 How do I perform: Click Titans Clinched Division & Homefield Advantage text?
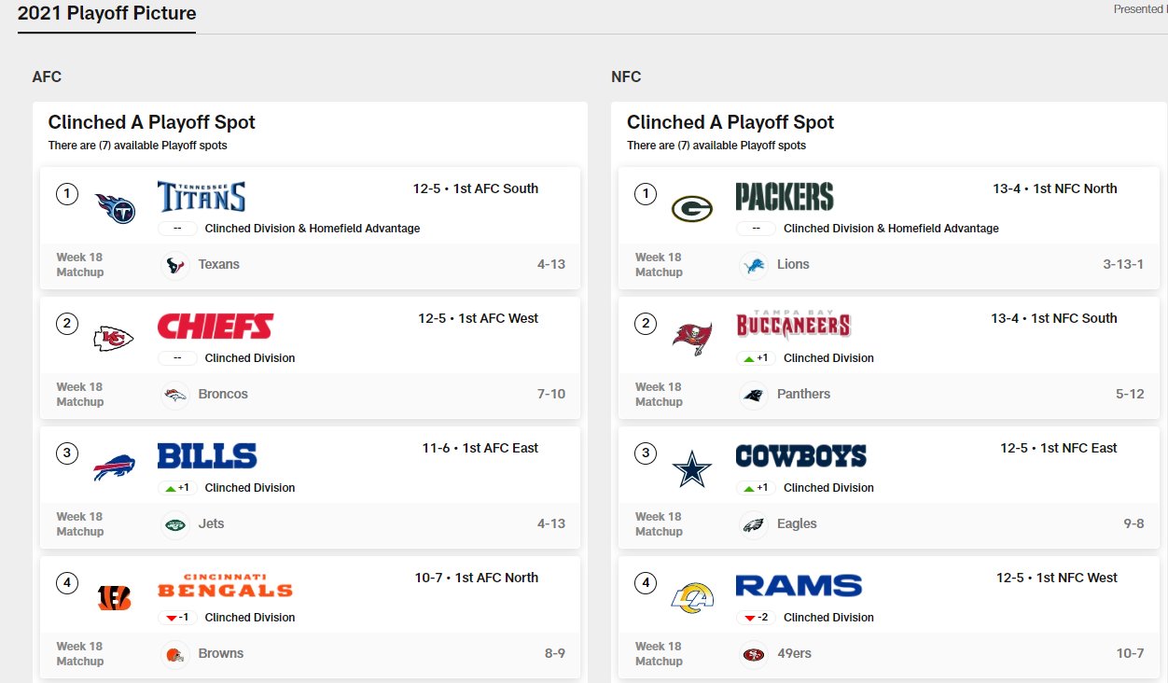click(x=313, y=229)
